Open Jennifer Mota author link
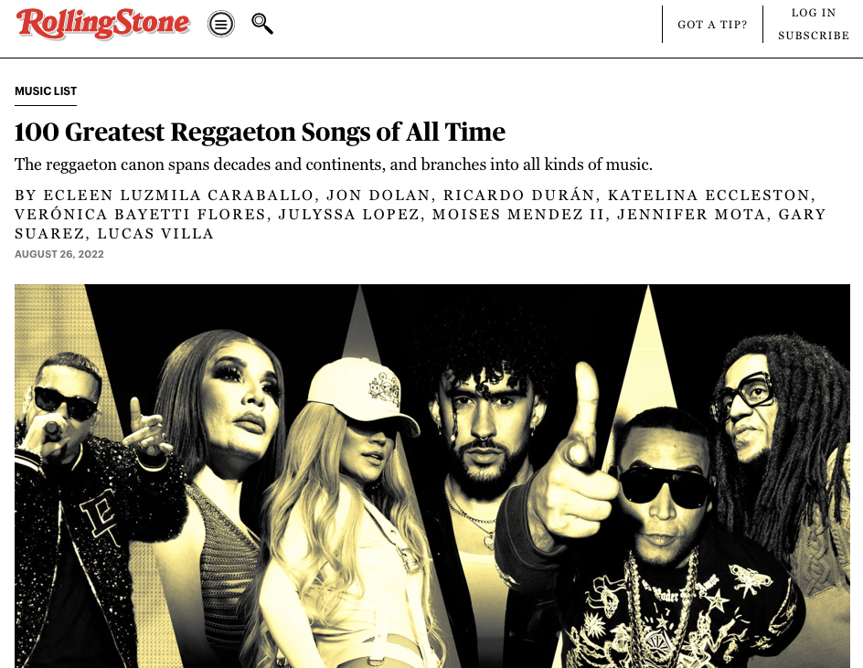863x668 pixels. 692,215
